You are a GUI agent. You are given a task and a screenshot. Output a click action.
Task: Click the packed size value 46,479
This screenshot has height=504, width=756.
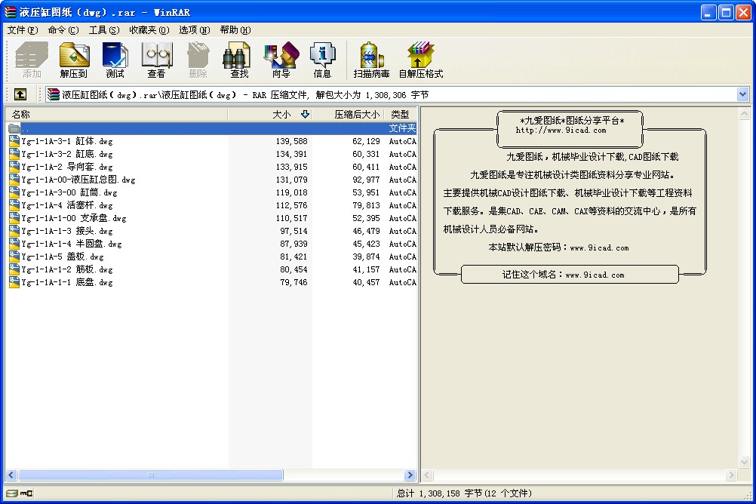[366, 231]
